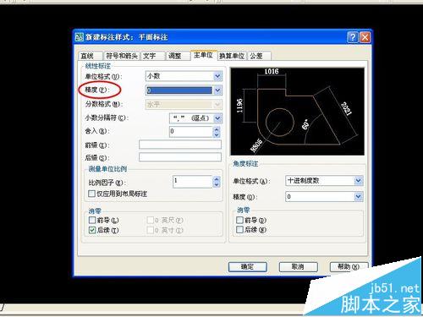Enable 仅应用到布局标注 checkbox

91,194
